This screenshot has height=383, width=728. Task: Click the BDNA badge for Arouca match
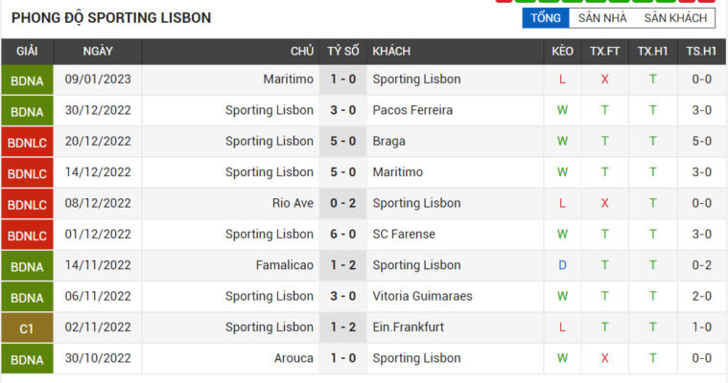pos(27,359)
